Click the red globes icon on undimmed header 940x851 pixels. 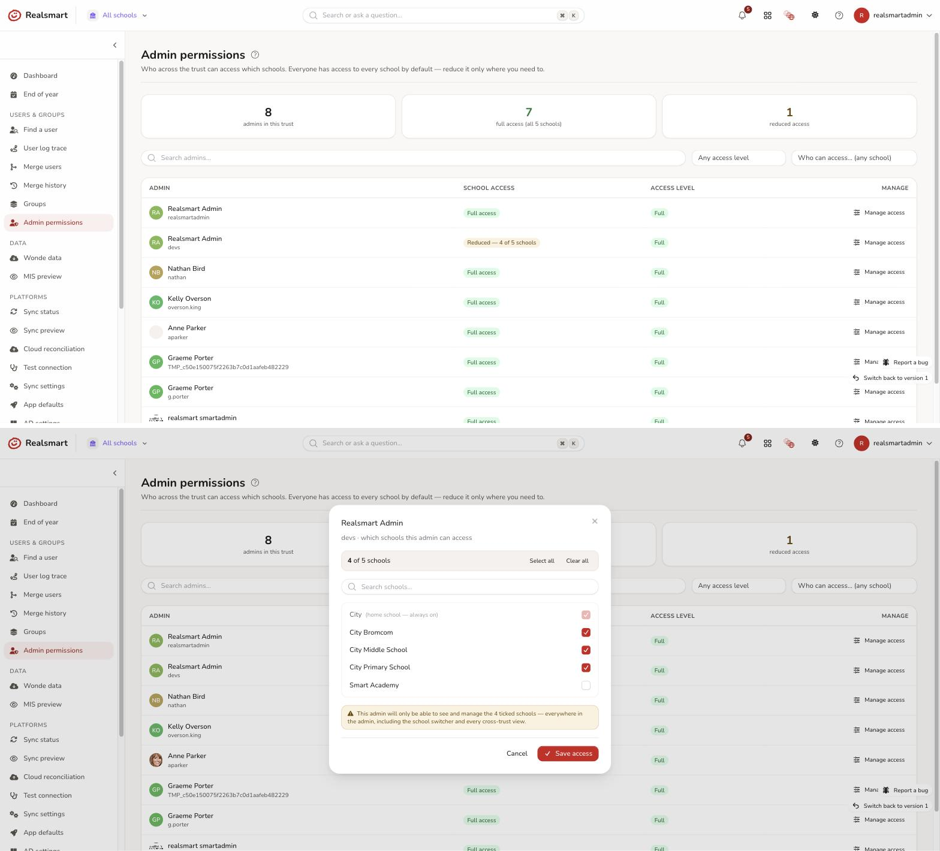pos(789,16)
